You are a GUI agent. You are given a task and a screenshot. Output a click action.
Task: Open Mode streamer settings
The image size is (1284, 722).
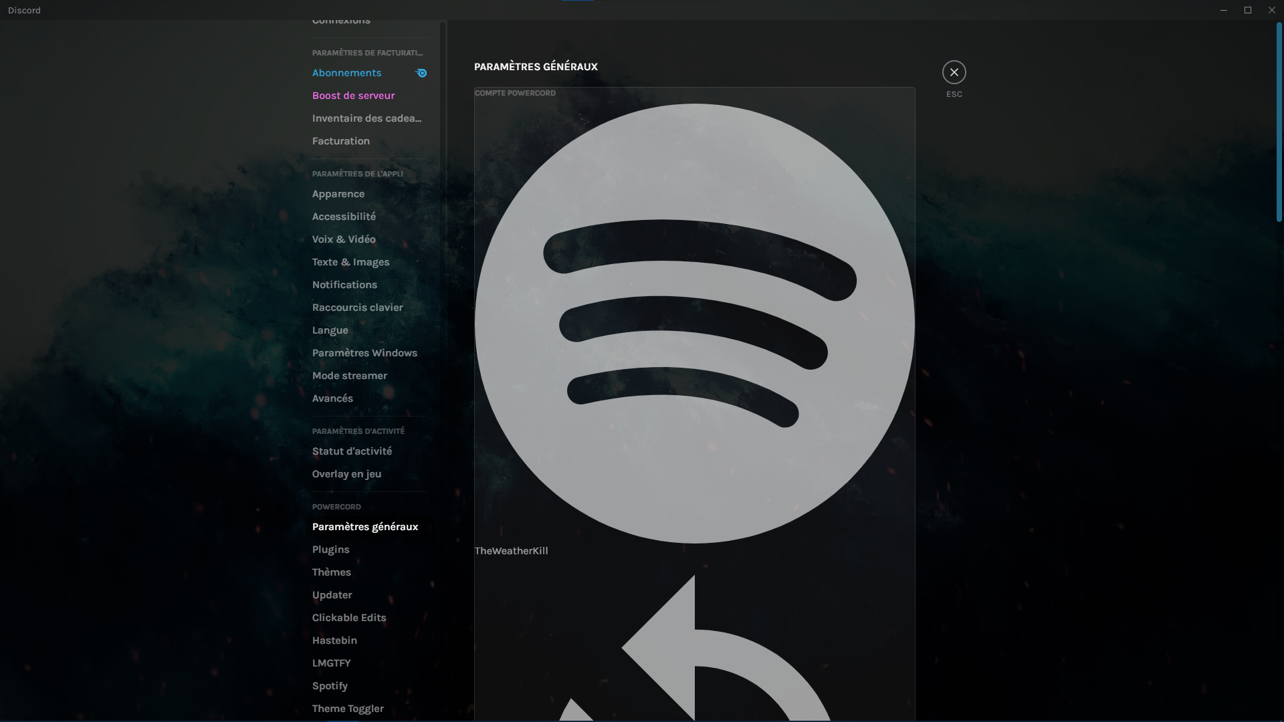click(x=369, y=376)
